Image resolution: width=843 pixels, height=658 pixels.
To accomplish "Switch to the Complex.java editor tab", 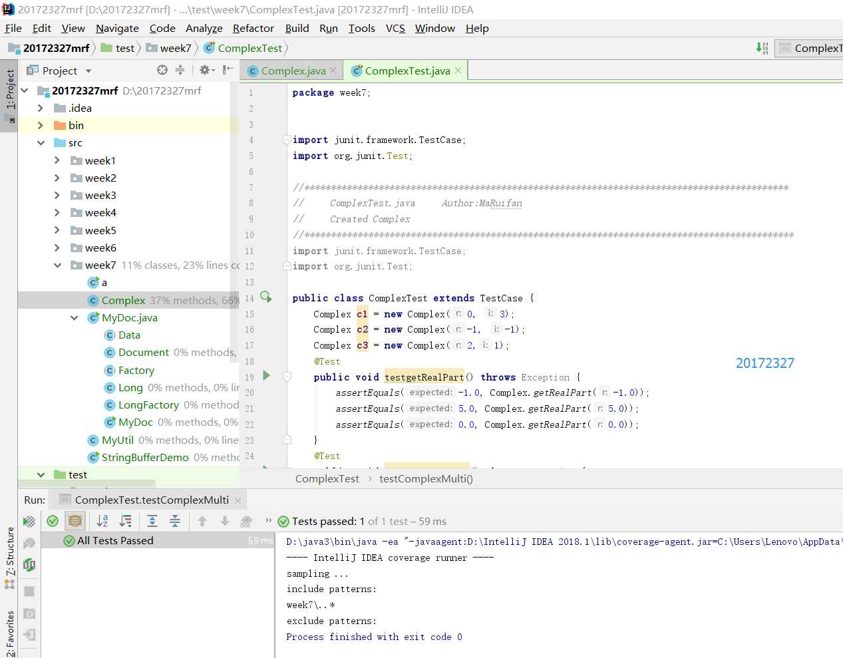I will pyautogui.click(x=292, y=71).
